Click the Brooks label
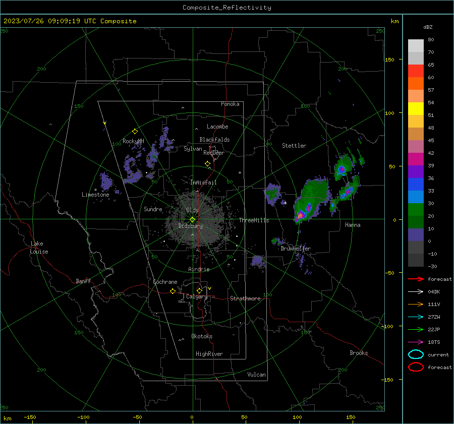Image resolution: width=454 pixels, height=424 pixels. 359,353
